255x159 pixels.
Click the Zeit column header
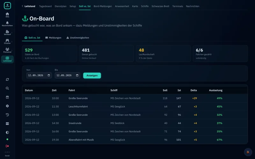point(54,90)
